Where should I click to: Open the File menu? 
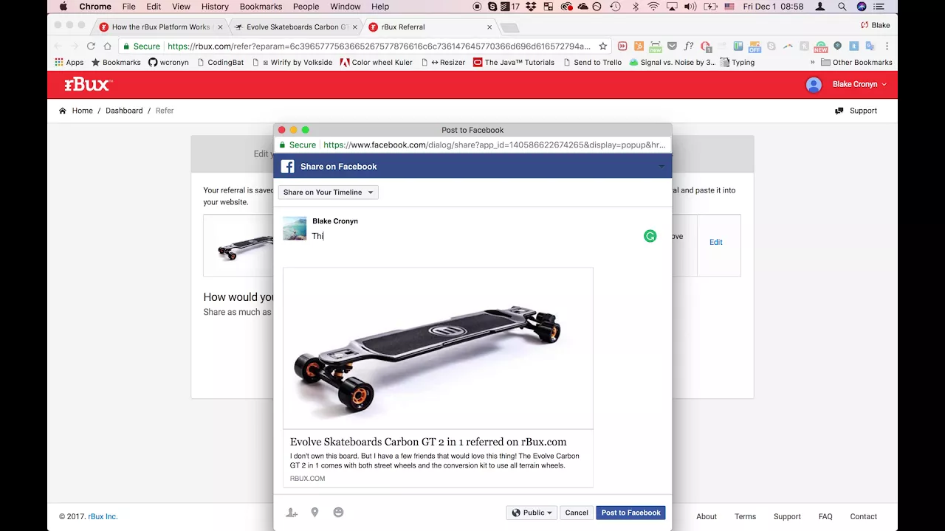point(128,7)
